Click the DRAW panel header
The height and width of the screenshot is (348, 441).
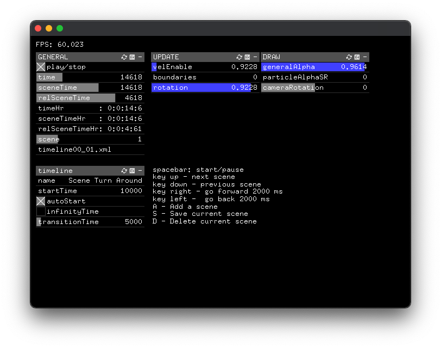[x=314, y=57]
